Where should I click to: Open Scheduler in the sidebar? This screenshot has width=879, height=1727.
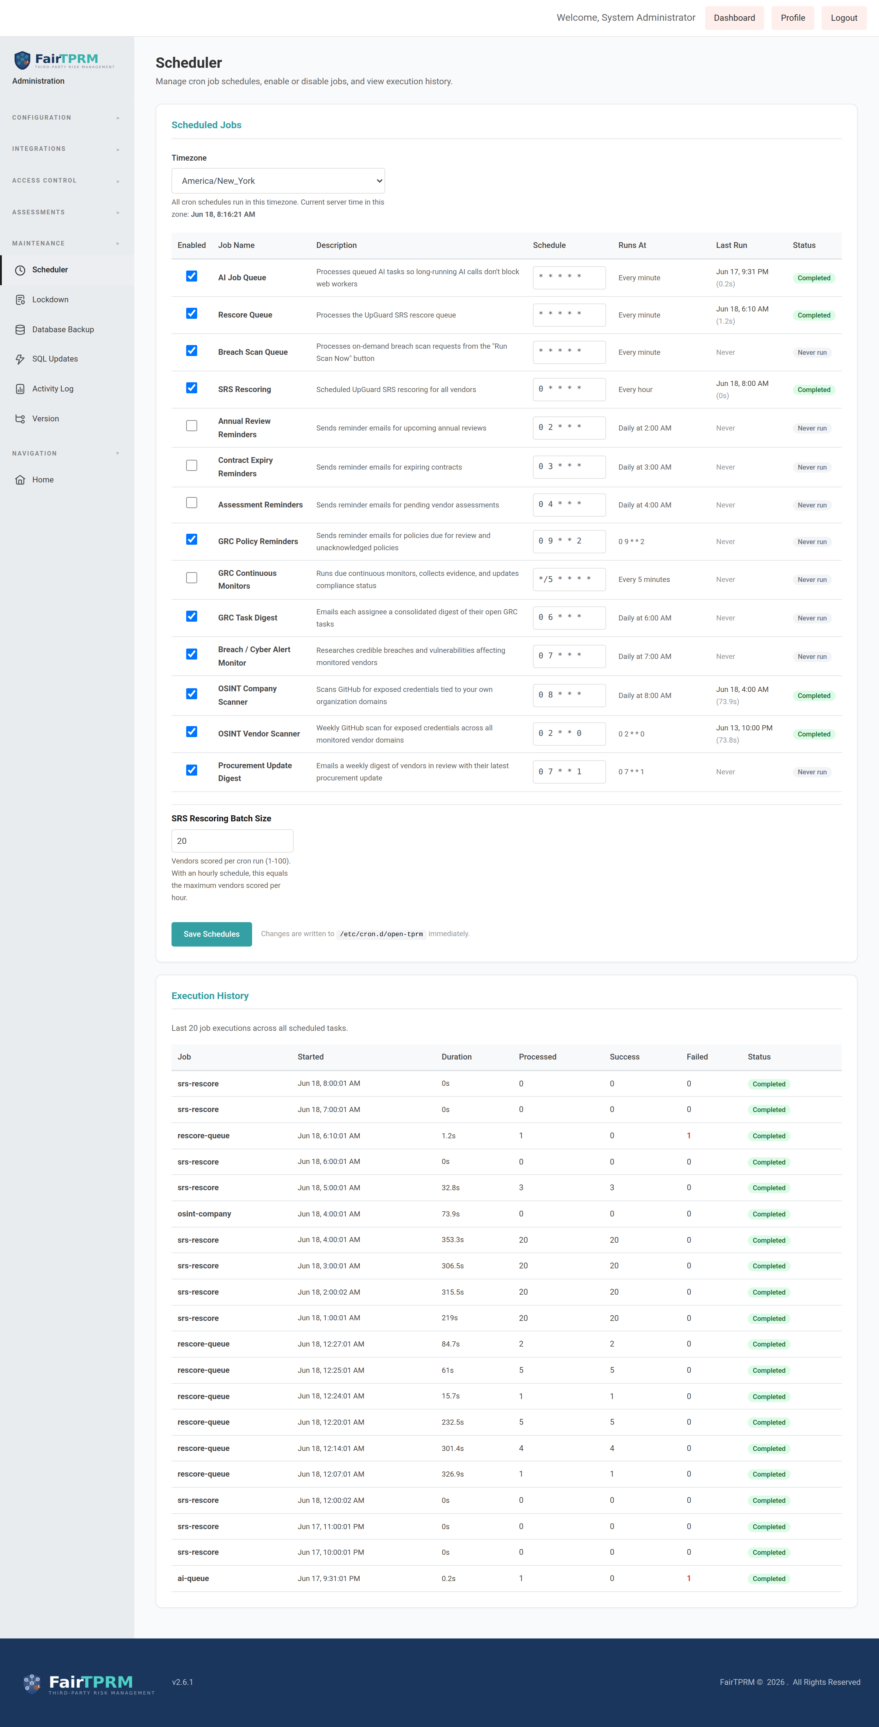click(67, 270)
